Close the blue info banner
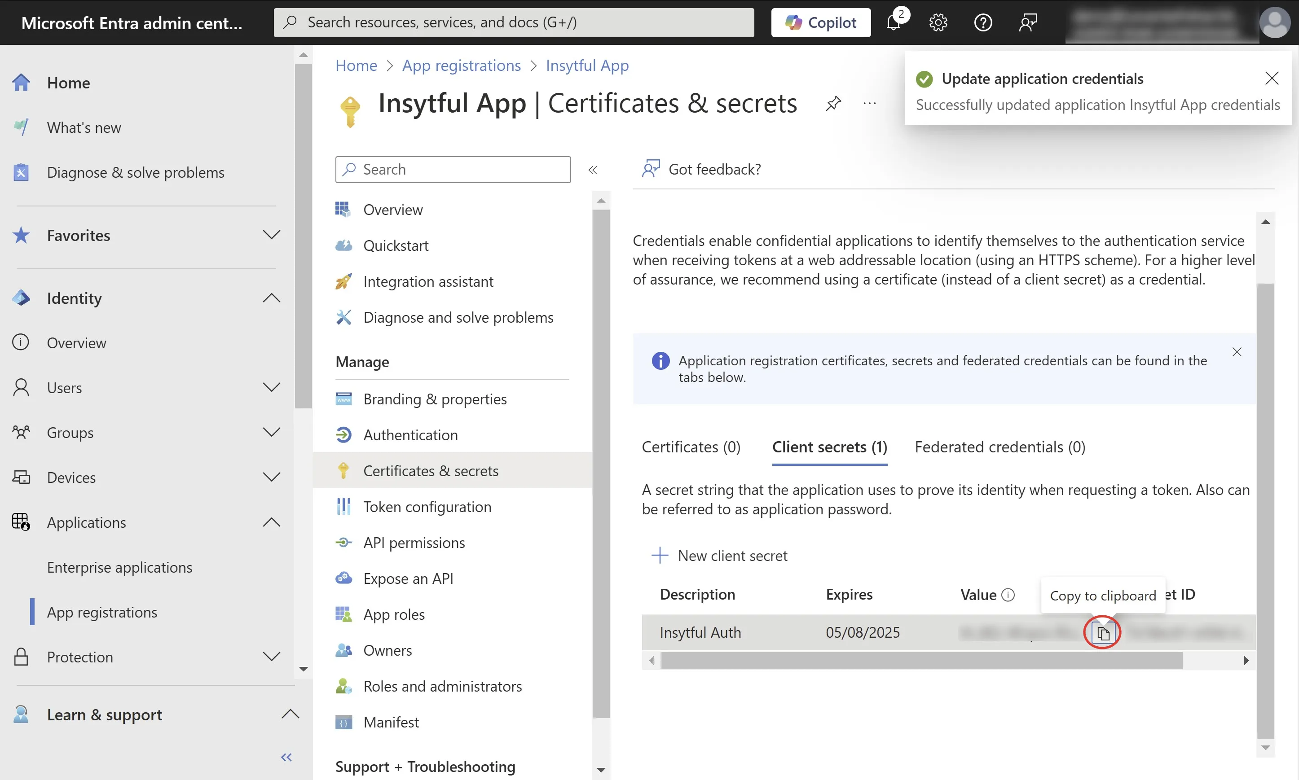This screenshot has width=1299, height=780. 1237,352
